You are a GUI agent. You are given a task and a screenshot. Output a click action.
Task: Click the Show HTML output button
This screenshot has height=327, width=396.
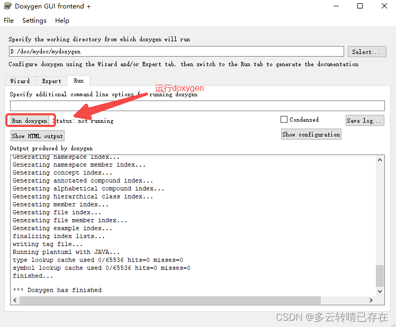38,136
